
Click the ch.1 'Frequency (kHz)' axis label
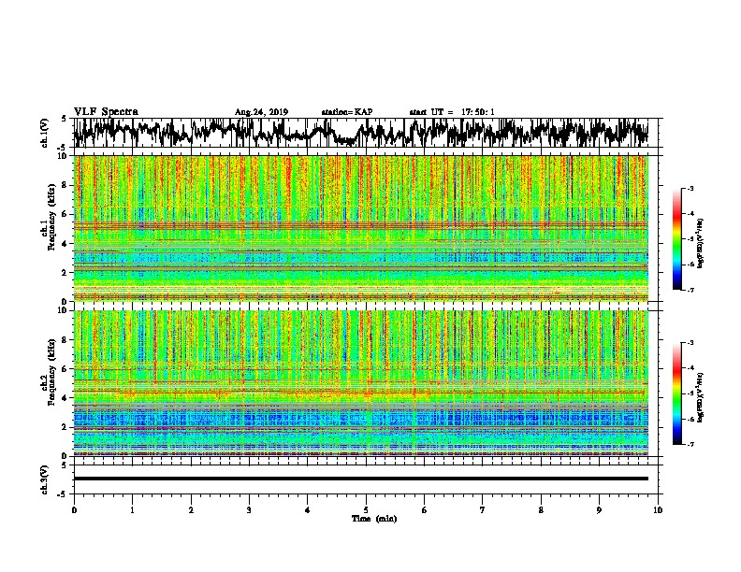51,218
